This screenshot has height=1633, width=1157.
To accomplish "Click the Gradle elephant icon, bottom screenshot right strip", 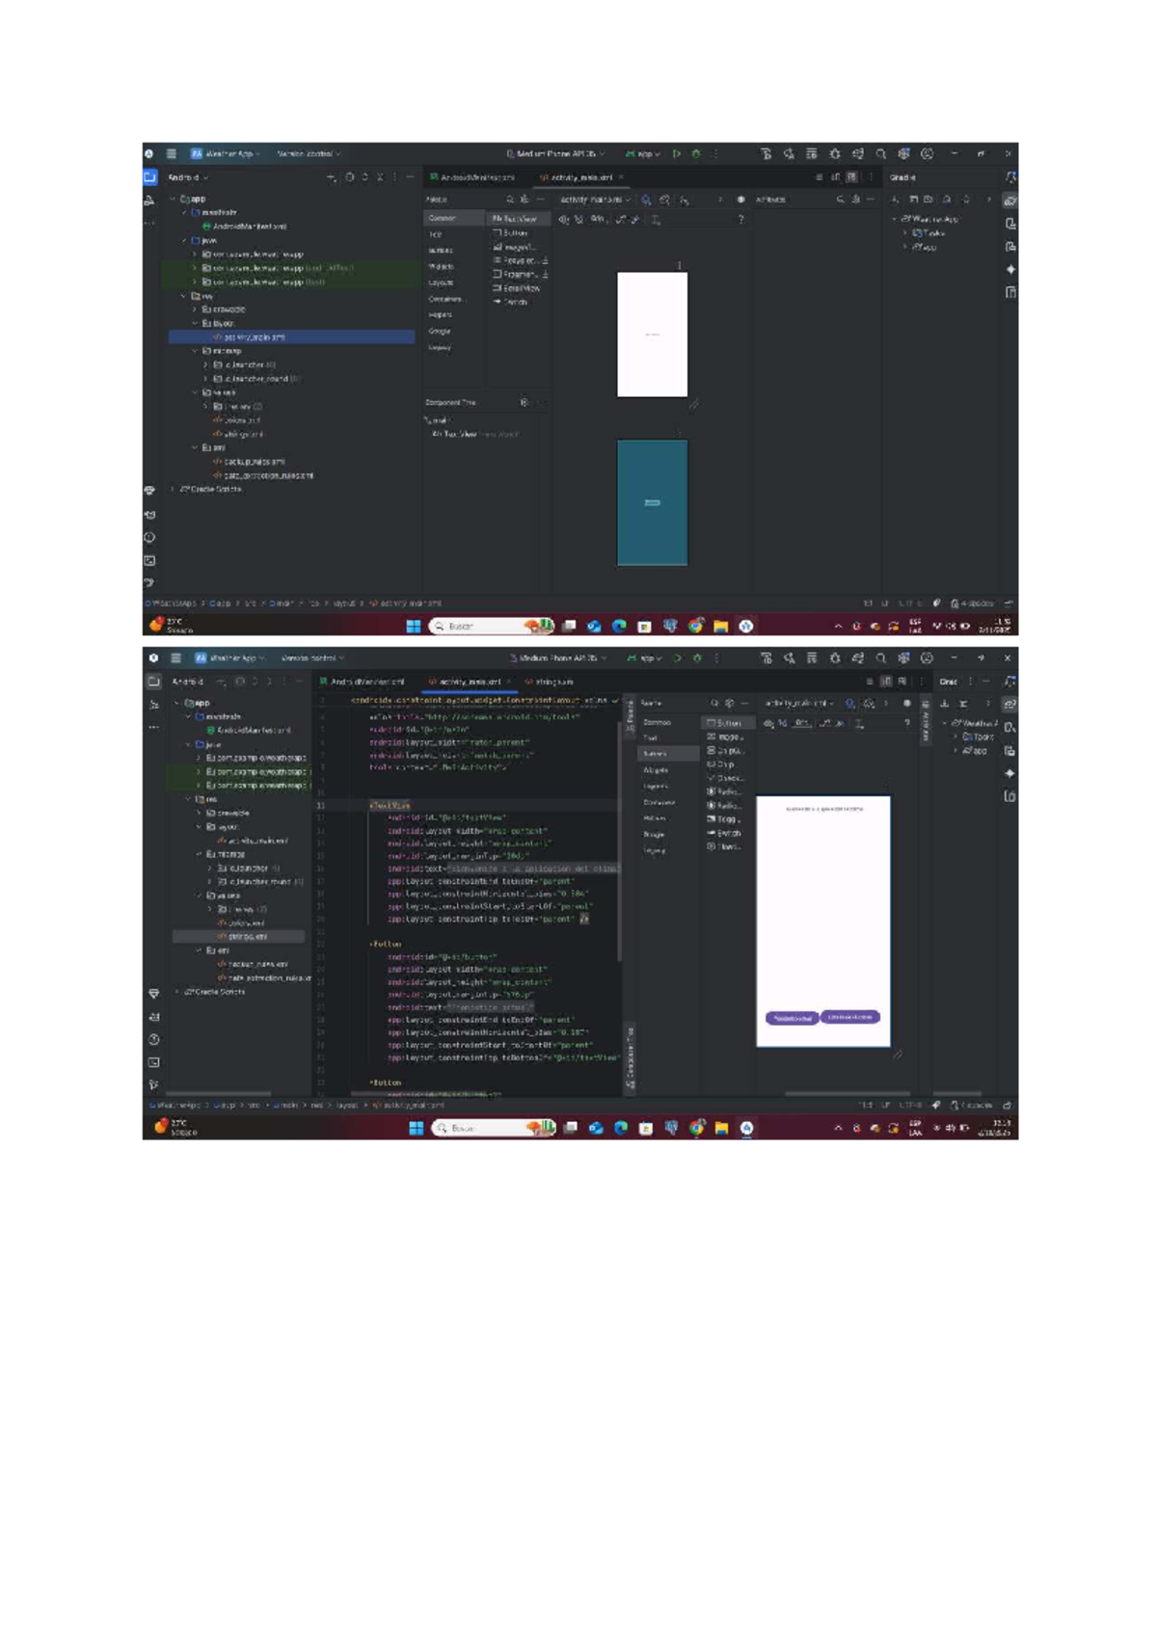I will coord(1009,704).
